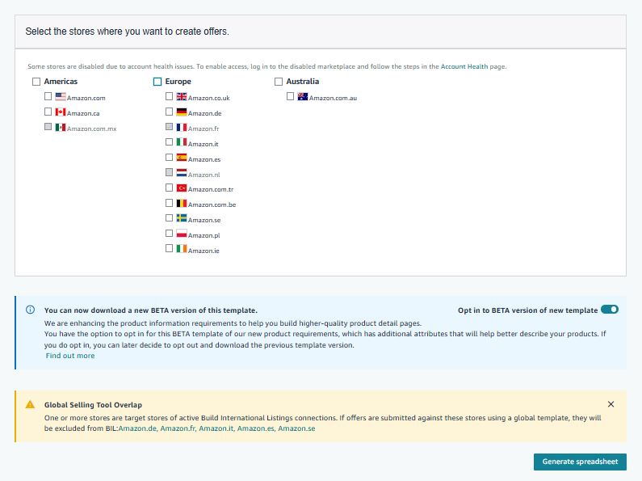Check the Europe region checkbox

[157, 82]
